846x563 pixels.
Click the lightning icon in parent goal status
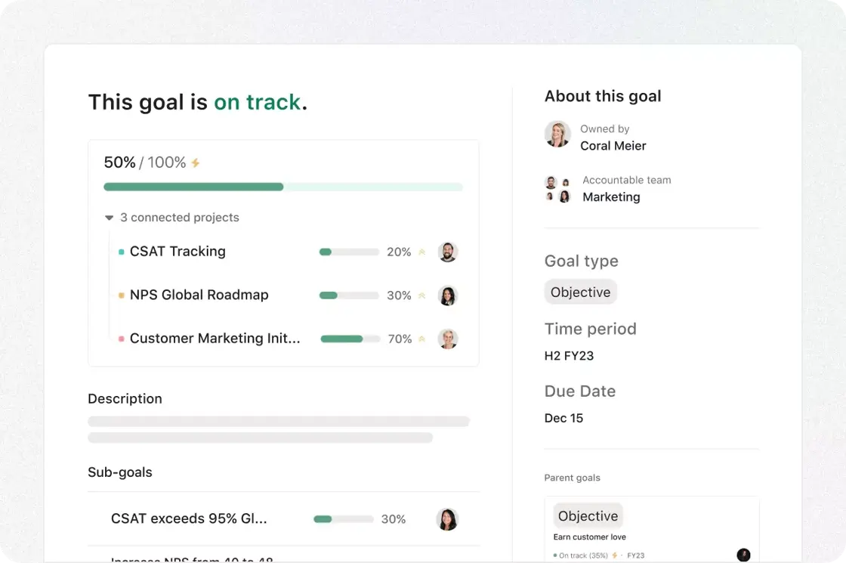[615, 555]
